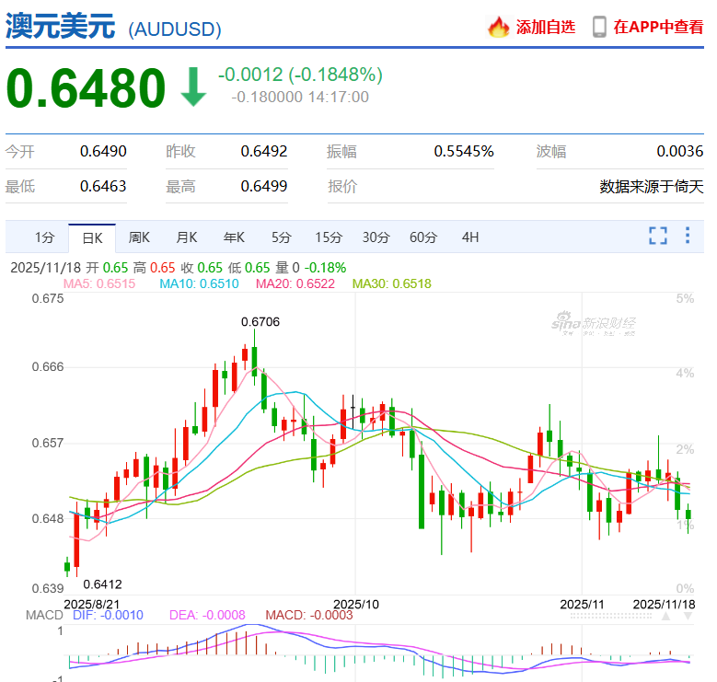Switch to the 1分 chart tab
Screen dimensions: 717x682
45,237
